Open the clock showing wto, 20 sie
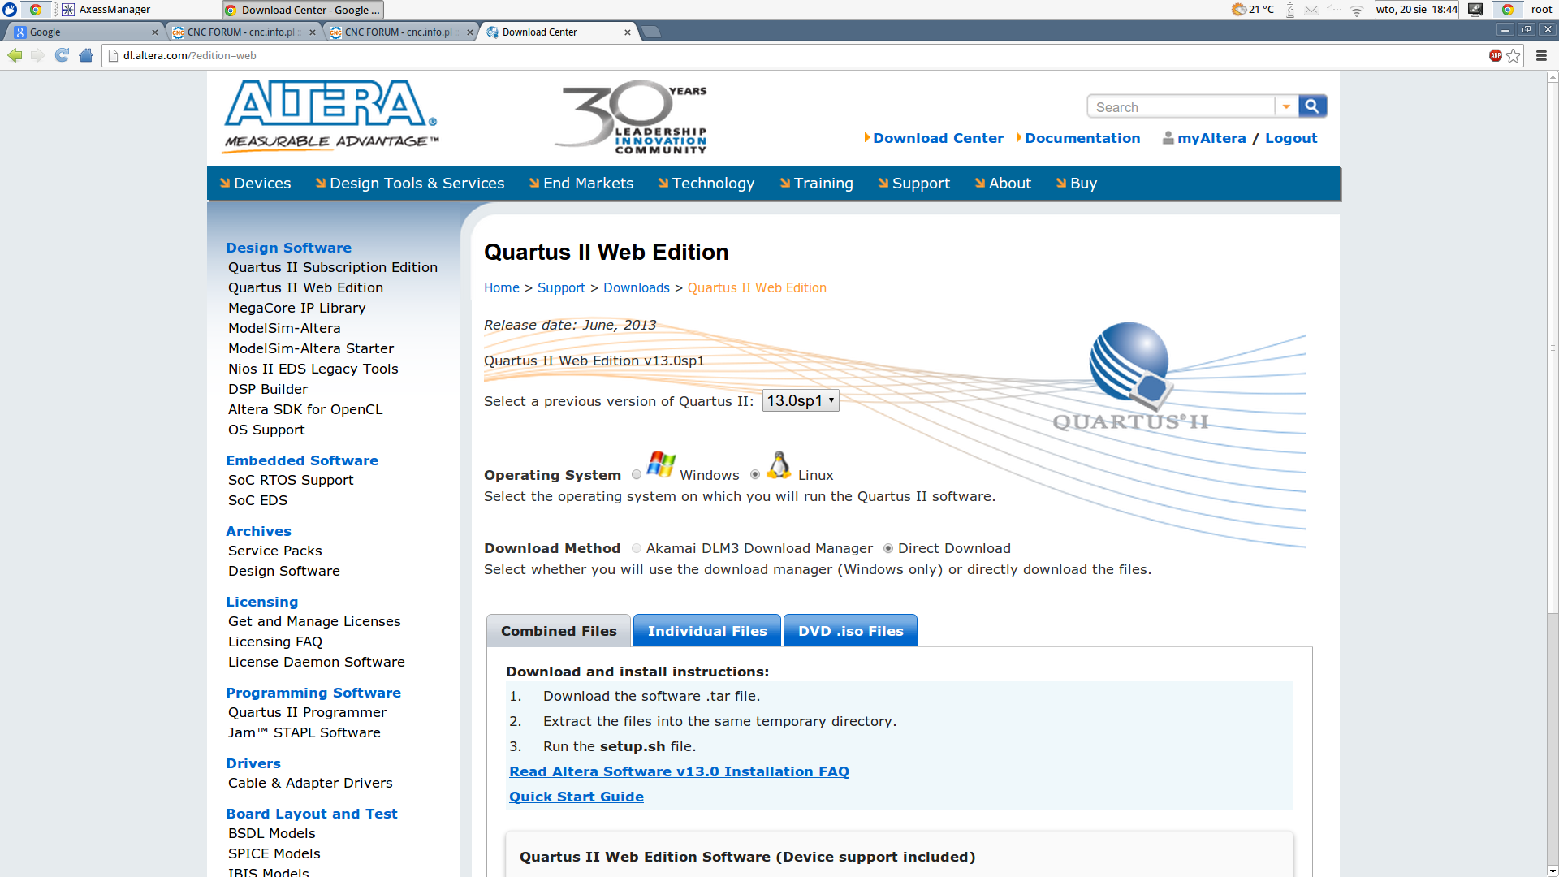Screen dimensions: 1559x877 [x=1416, y=10]
